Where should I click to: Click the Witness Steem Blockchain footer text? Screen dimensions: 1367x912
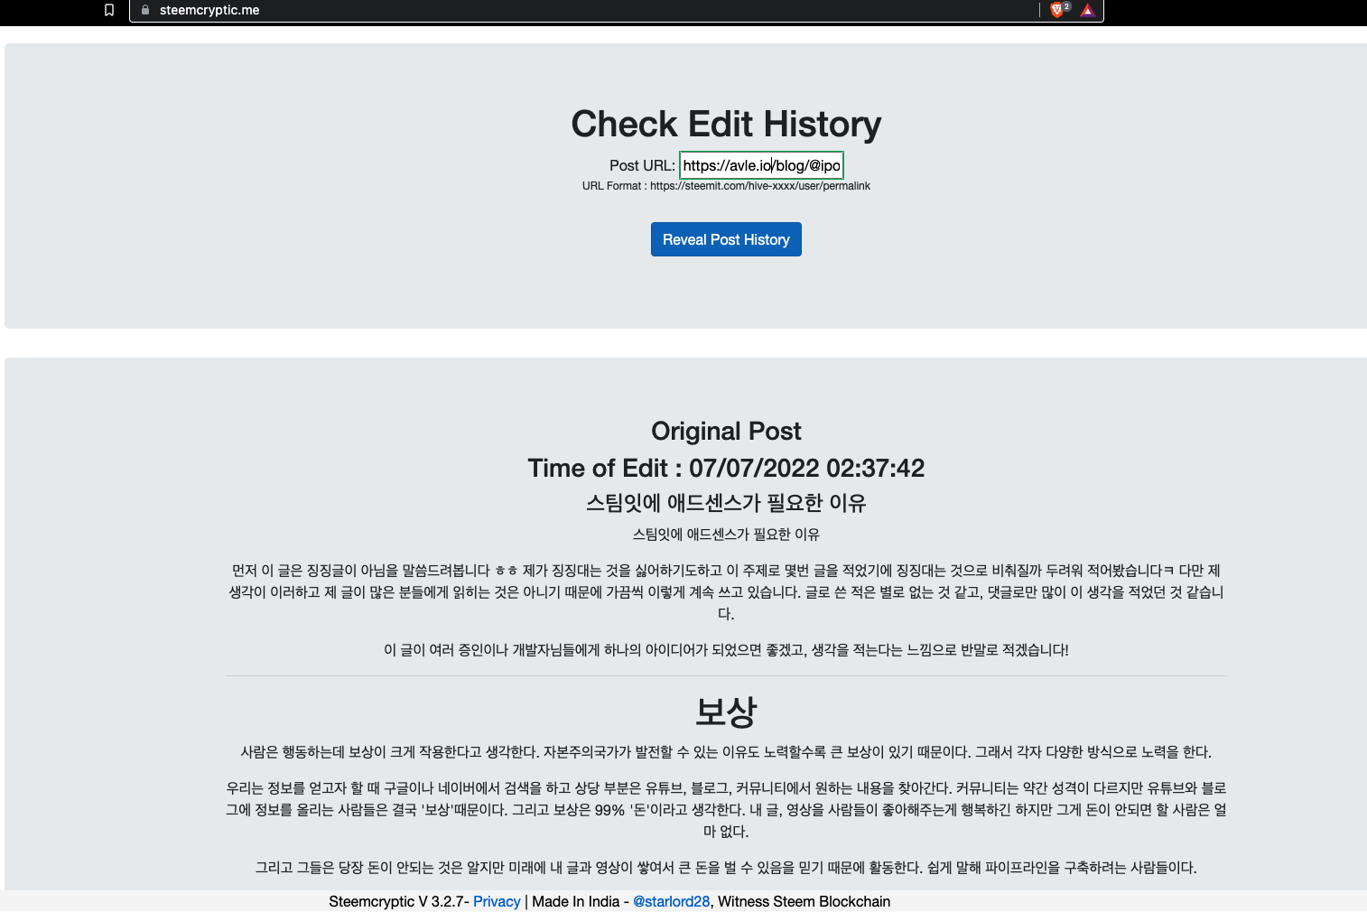(804, 901)
